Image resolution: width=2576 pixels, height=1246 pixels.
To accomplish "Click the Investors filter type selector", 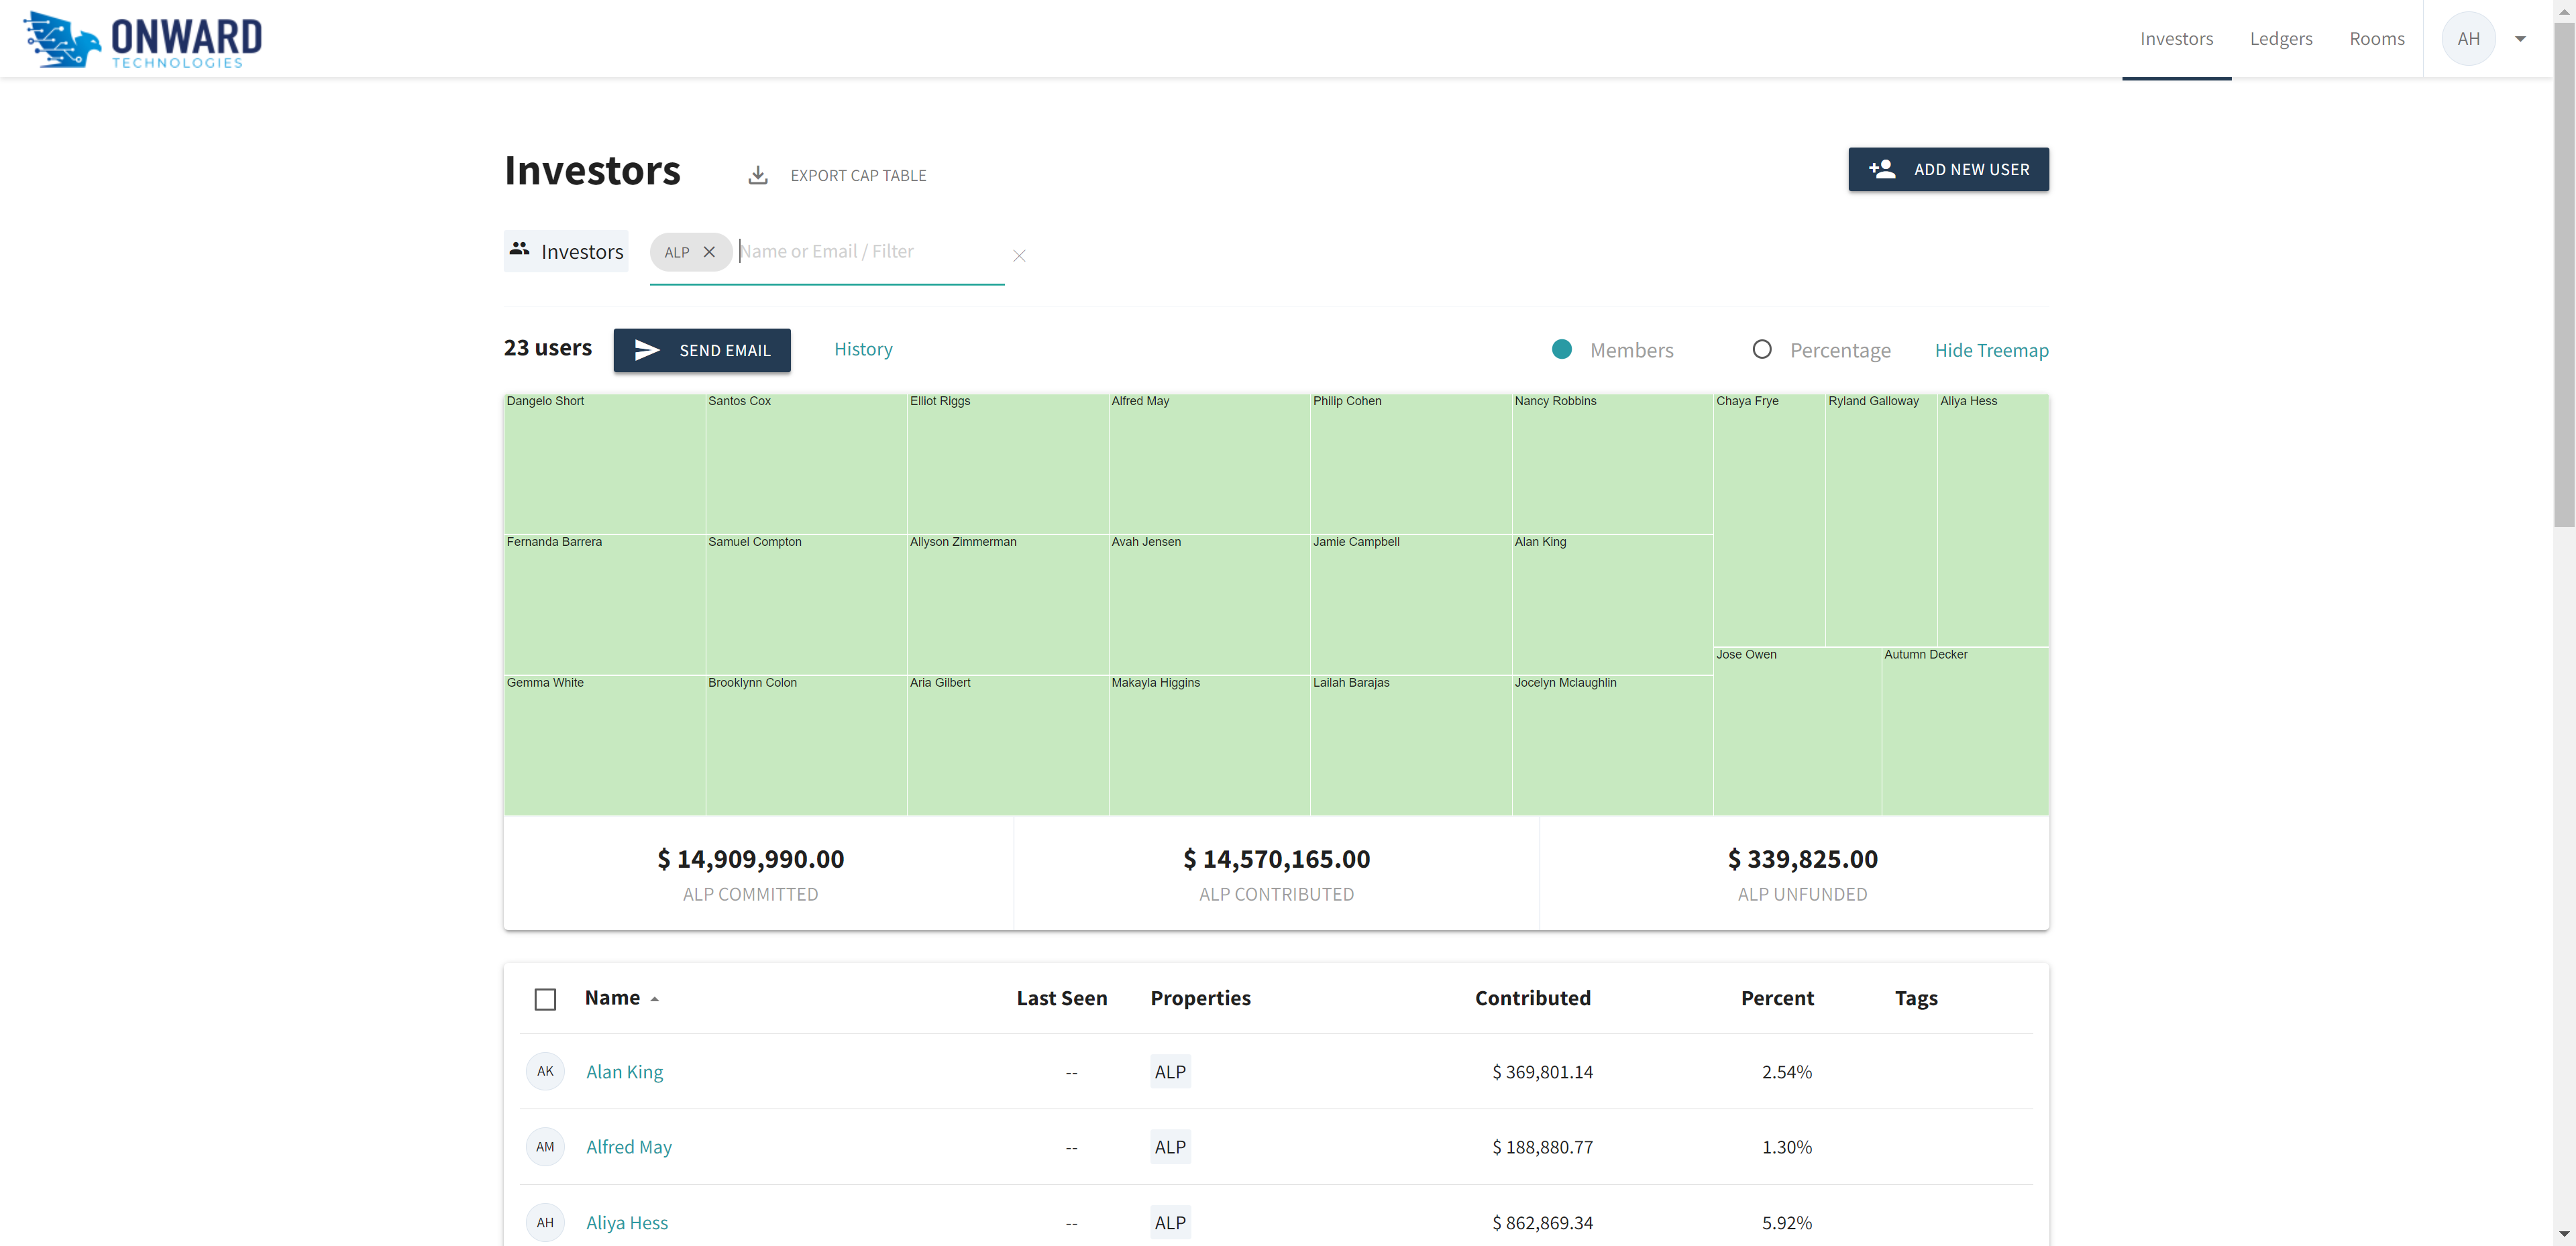I will [566, 251].
